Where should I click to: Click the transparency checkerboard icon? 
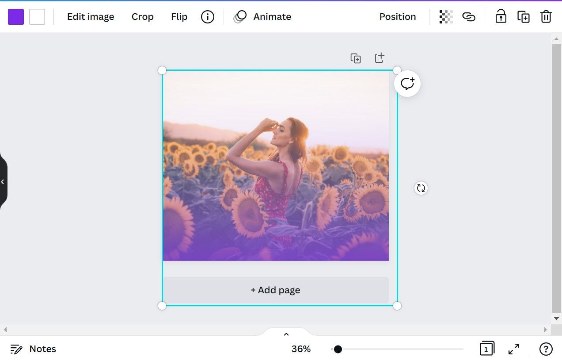tap(446, 17)
